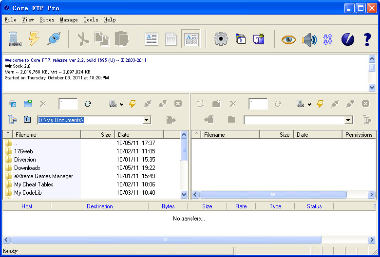Click the Core FTP blue circle logo icon
This screenshot has height=257, width=380.
coord(347,39)
